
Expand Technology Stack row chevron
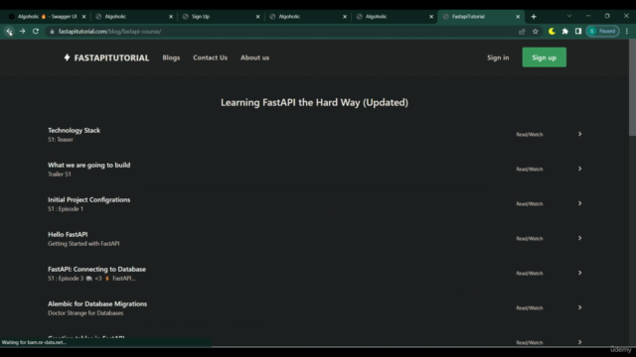click(x=579, y=134)
